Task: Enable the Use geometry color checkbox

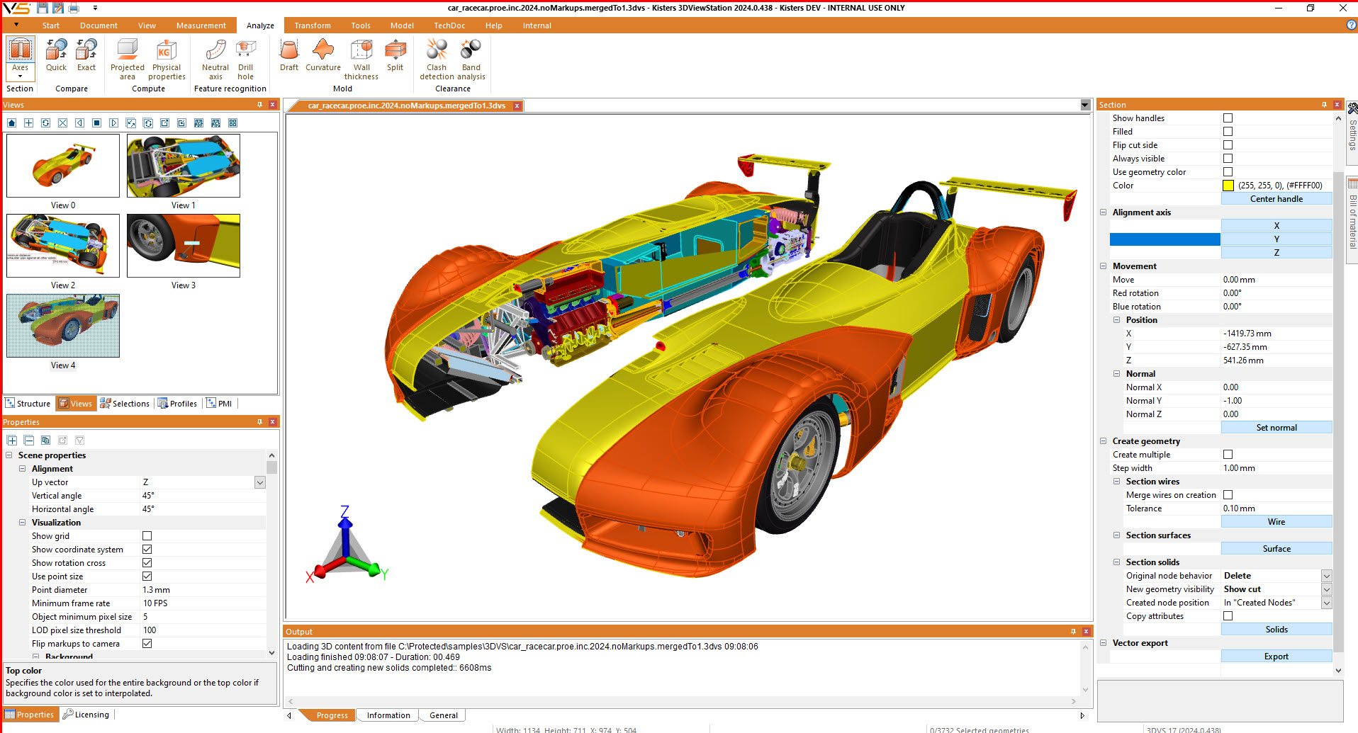Action: (x=1228, y=172)
